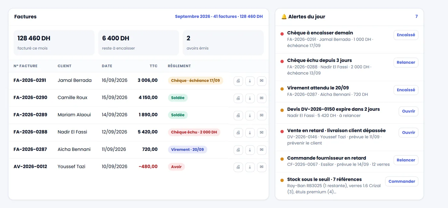The height and width of the screenshot is (208, 448).
Task: Email credit note AV-2026-0012
Action: [x=261, y=167]
